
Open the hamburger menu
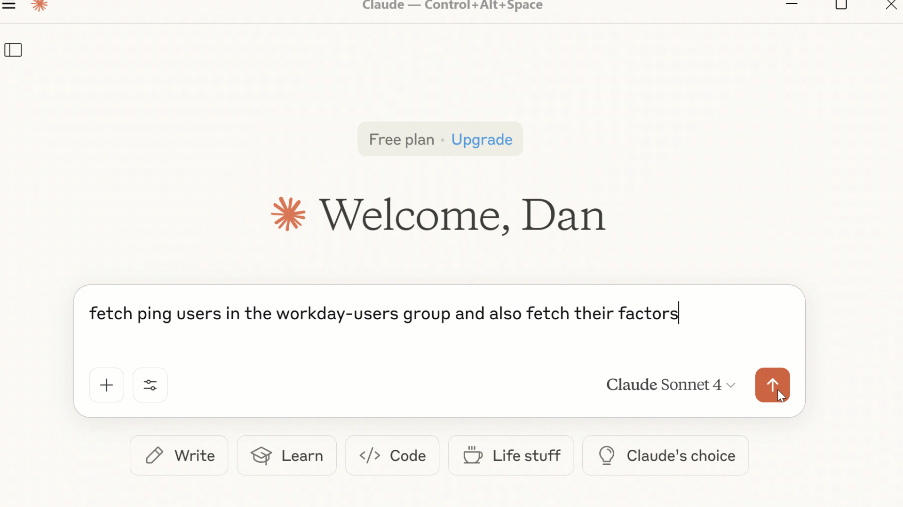9,5
